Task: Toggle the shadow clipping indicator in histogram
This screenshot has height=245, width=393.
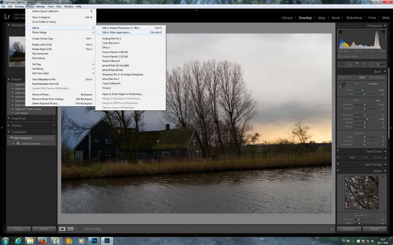Action: pyautogui.click(x=340, y=32)
